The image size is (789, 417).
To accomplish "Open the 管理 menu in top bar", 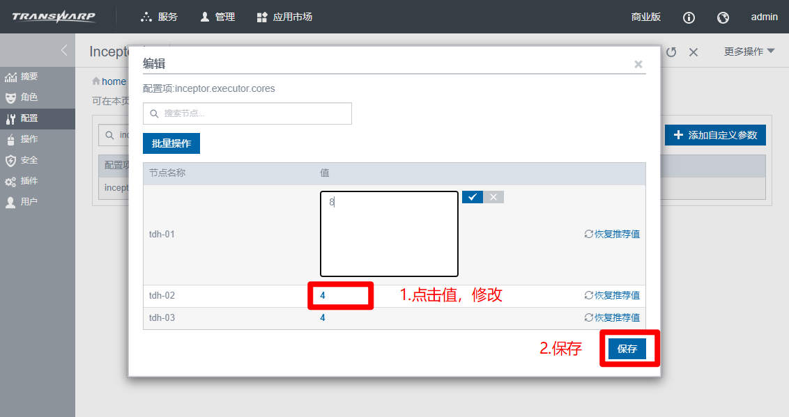I will click(217, 17).
